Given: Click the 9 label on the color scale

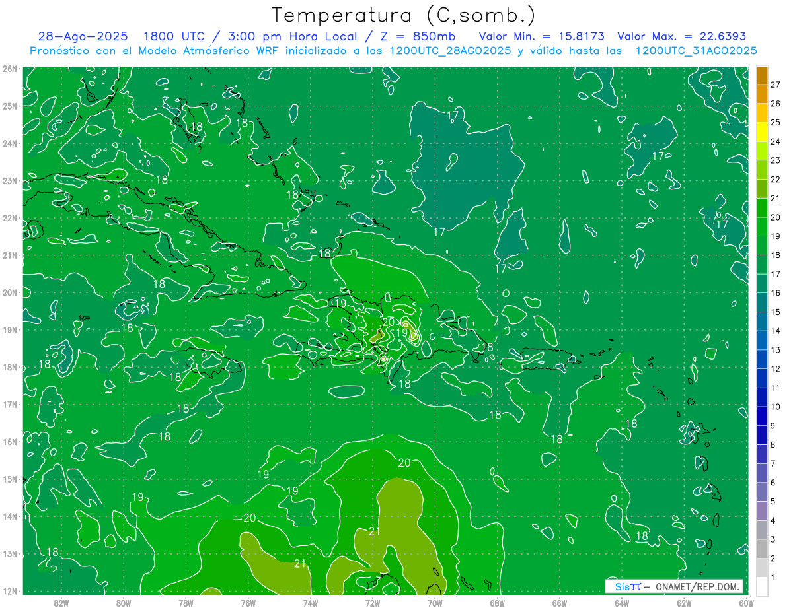Looking at the screenshot, I should [x=773, y=426].
